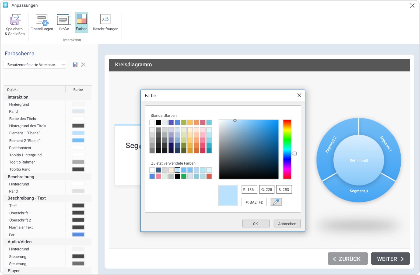Save the Farbschema preset with the disk icon
This screenshot has width=420, height=275.
pos(75,65)
